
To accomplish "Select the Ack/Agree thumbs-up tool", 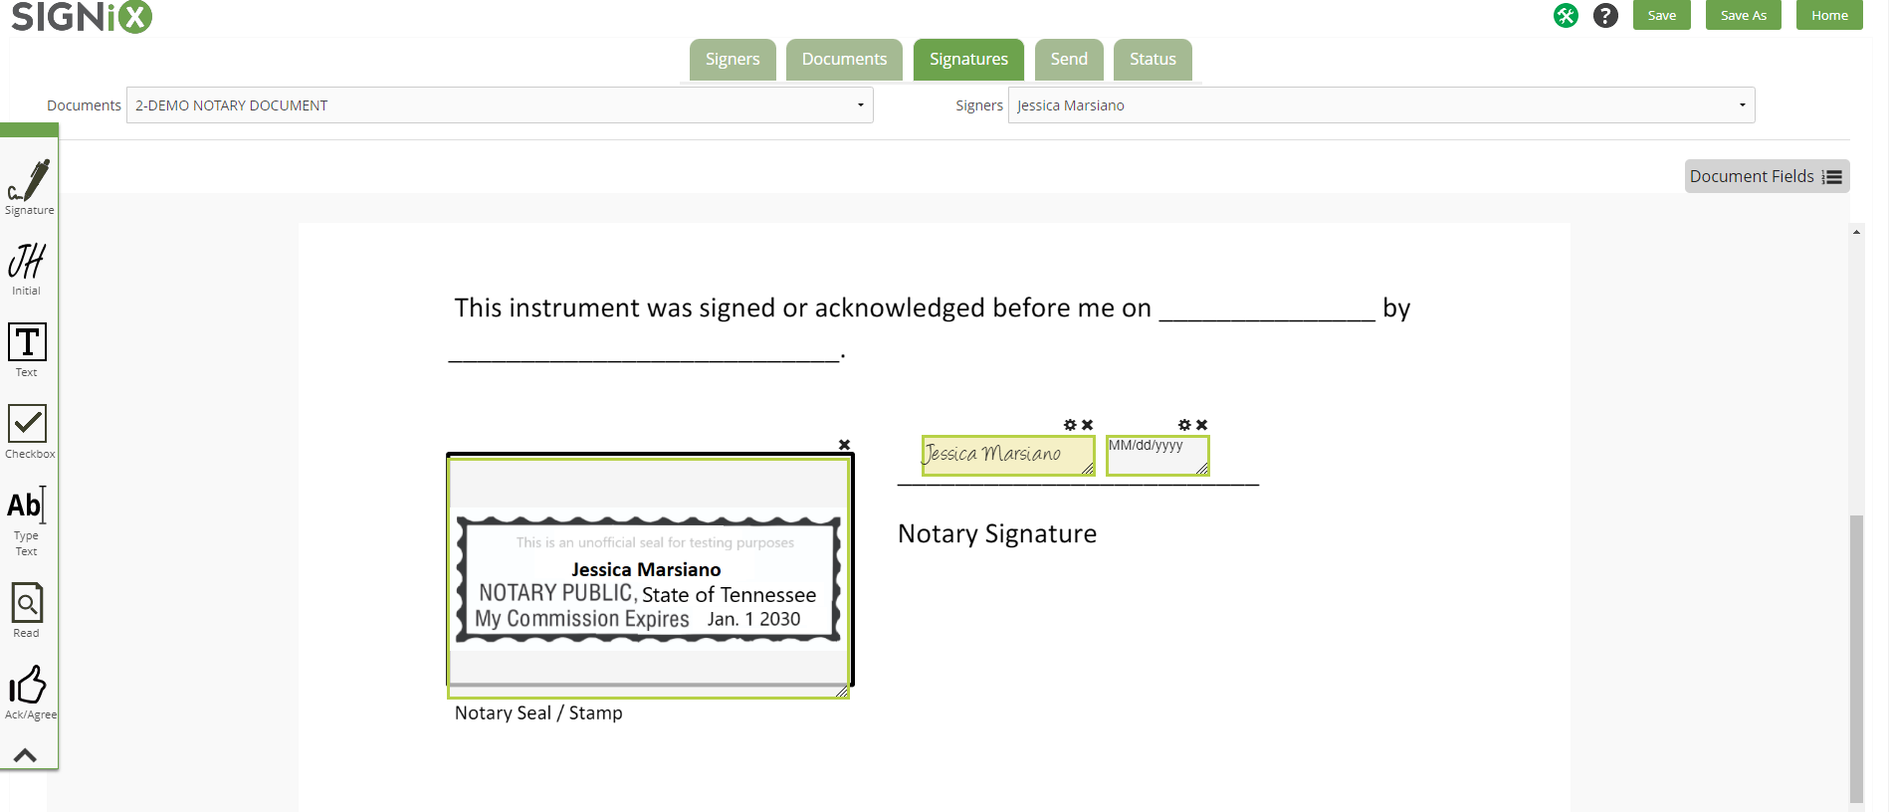I will 30,693.
